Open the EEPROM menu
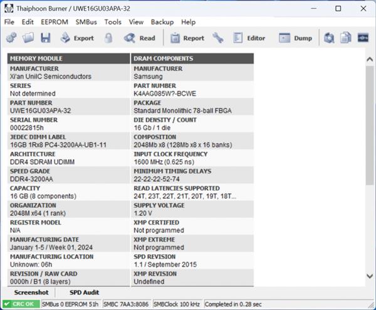This screenshot has width=376, height=310. (x=55, y=22)
